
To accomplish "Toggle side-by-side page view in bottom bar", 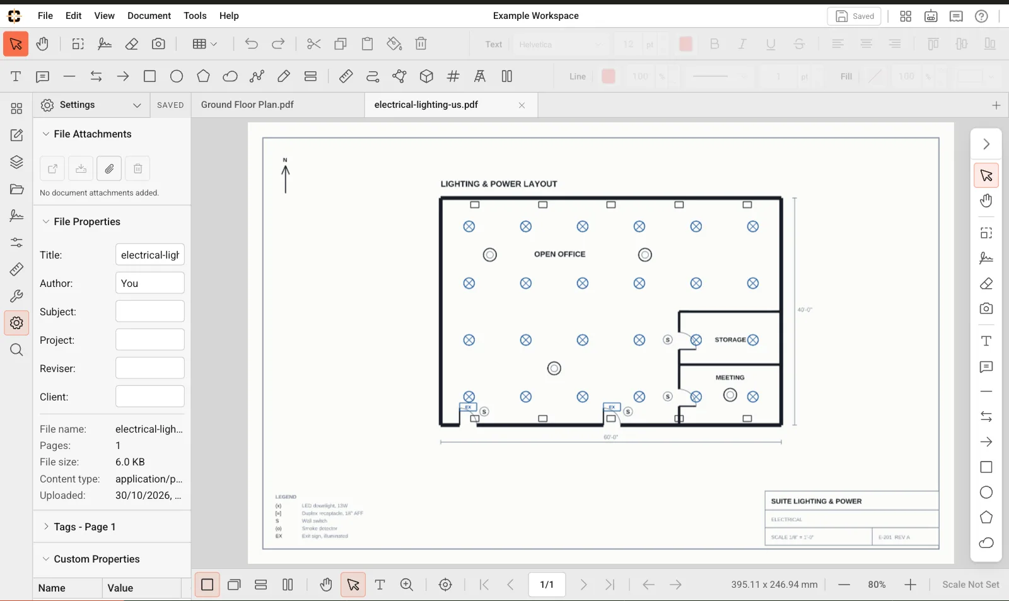I will pos(288,585).
